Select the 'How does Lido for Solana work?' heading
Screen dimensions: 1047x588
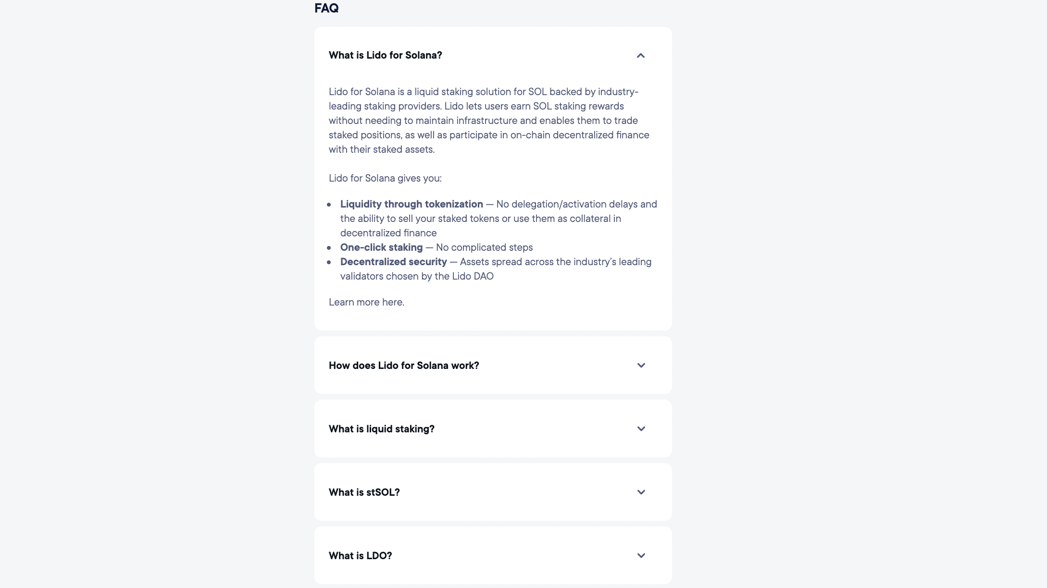pos(404,365)
